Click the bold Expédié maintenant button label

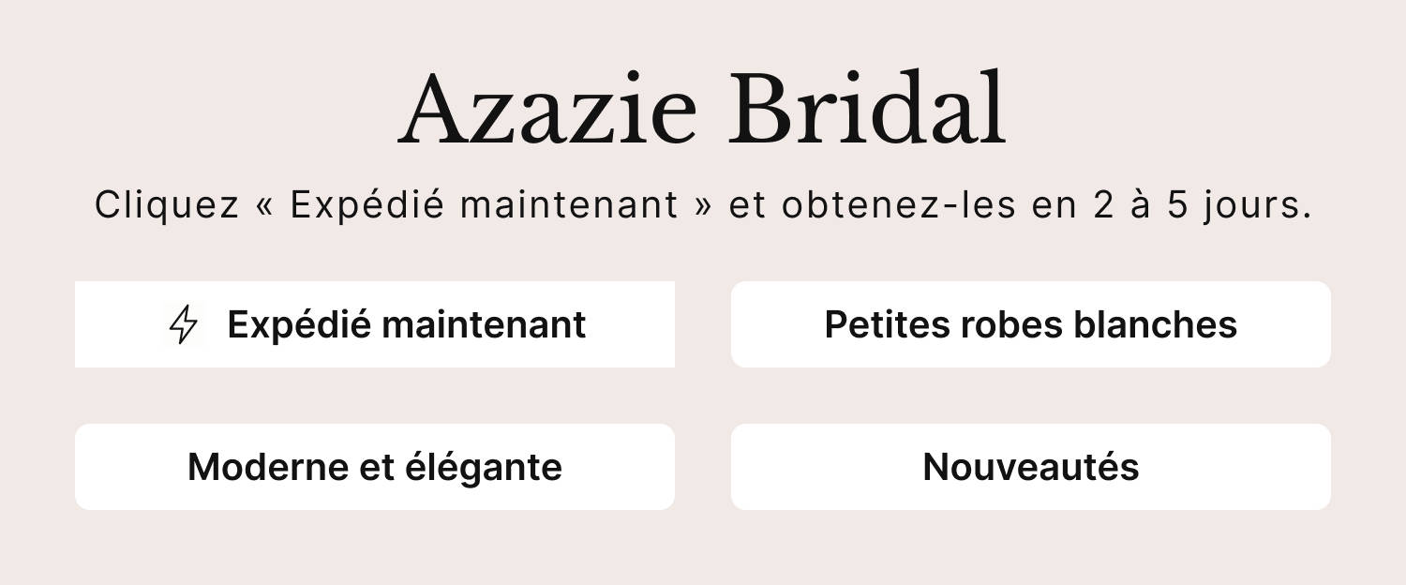click(x=406, y=324)
